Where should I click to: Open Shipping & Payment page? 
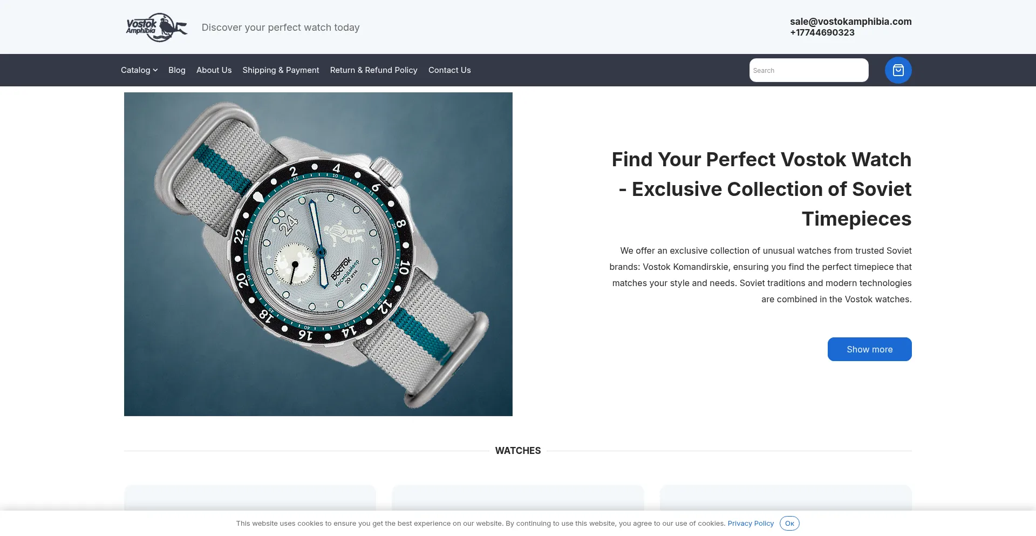[x=281, y=70]
